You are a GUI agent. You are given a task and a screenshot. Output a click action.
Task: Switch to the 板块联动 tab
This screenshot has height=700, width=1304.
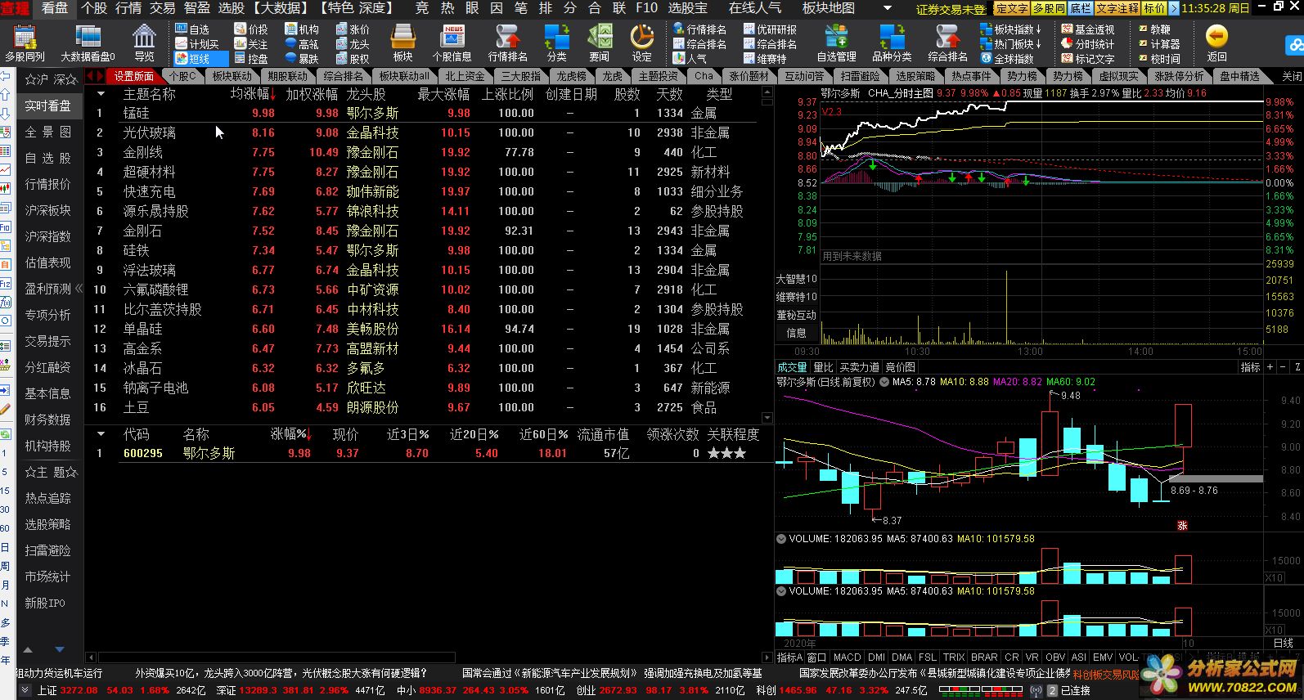[x=232, y=76]
